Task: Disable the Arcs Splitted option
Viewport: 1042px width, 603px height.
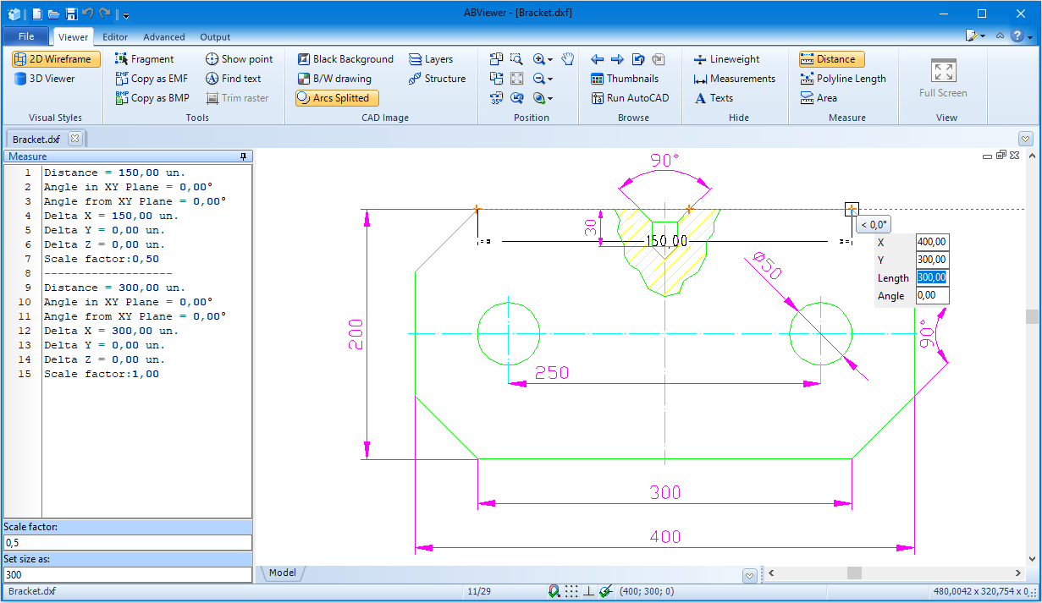Action: tap(336, 97)
